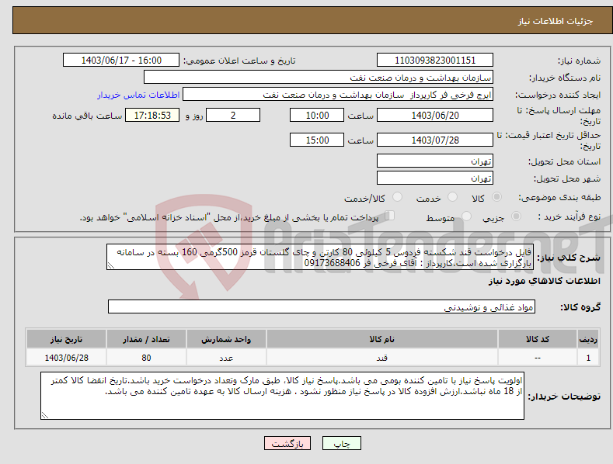Click the deadline time field 10:00

pos(317,115)
